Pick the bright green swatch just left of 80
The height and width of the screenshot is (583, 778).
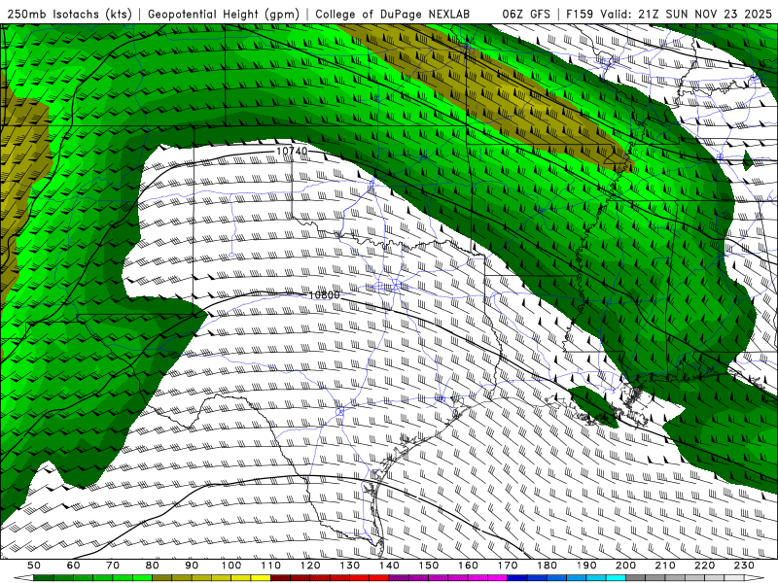[x=142, y=578]
